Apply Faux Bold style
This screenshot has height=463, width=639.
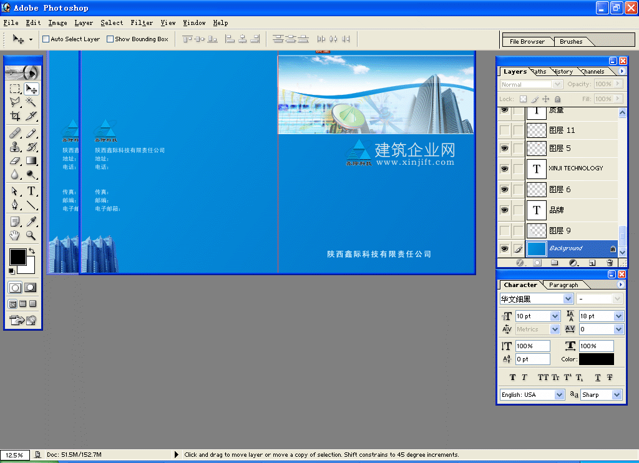click(x=512, y=378)
